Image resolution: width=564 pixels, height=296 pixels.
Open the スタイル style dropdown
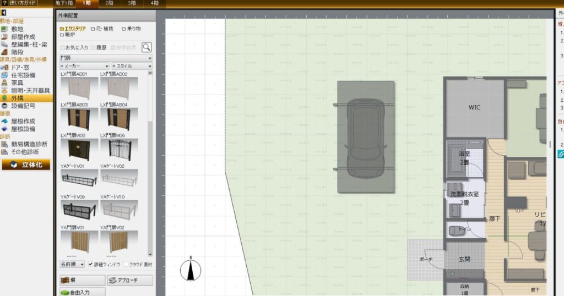click(x=132, y=66)
